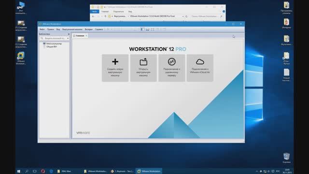Toggle the library sidebar view toolbar icon
The width and height of the screenshot is (309, 174).
tap(142, 29)
